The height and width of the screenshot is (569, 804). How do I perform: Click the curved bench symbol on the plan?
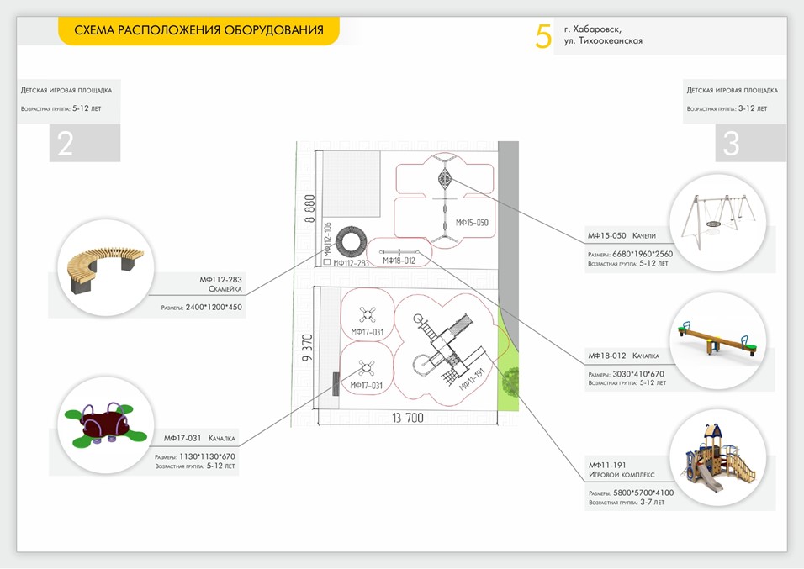(x=351, y=245)
